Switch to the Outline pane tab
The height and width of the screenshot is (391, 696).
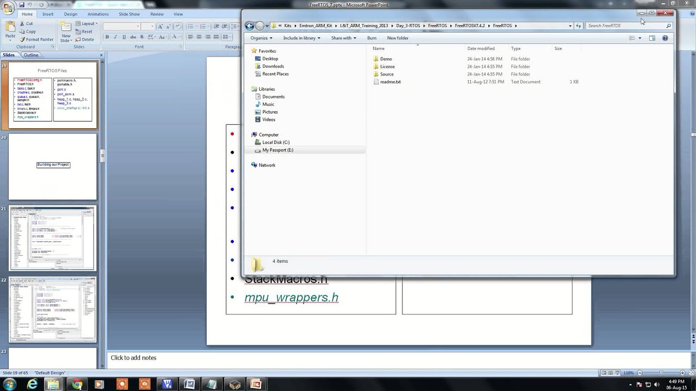point(31,55)
